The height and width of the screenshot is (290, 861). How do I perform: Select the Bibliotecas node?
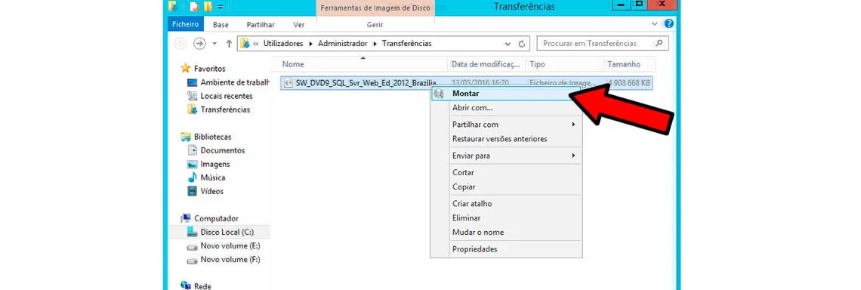pyautogui.click(x=212, y=137)
